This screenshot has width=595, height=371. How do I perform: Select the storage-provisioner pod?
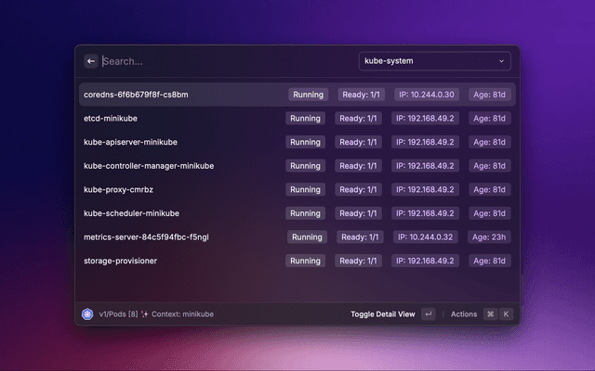point(121,261)
